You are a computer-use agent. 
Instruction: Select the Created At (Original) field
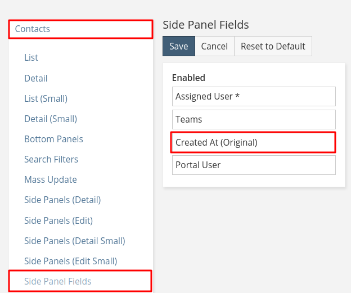(x=254, y=142)
